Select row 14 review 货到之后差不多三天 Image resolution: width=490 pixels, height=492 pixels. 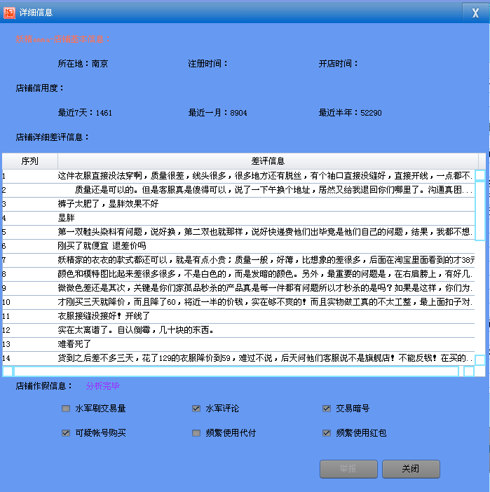click(x=238, y=358)
